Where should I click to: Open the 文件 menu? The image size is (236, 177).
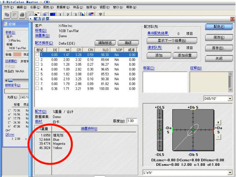tap(8, 7)
